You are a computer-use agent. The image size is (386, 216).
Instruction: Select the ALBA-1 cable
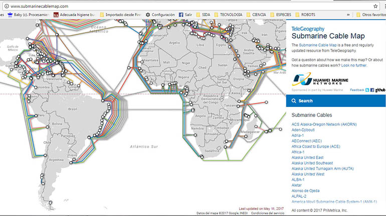point(298,179)
